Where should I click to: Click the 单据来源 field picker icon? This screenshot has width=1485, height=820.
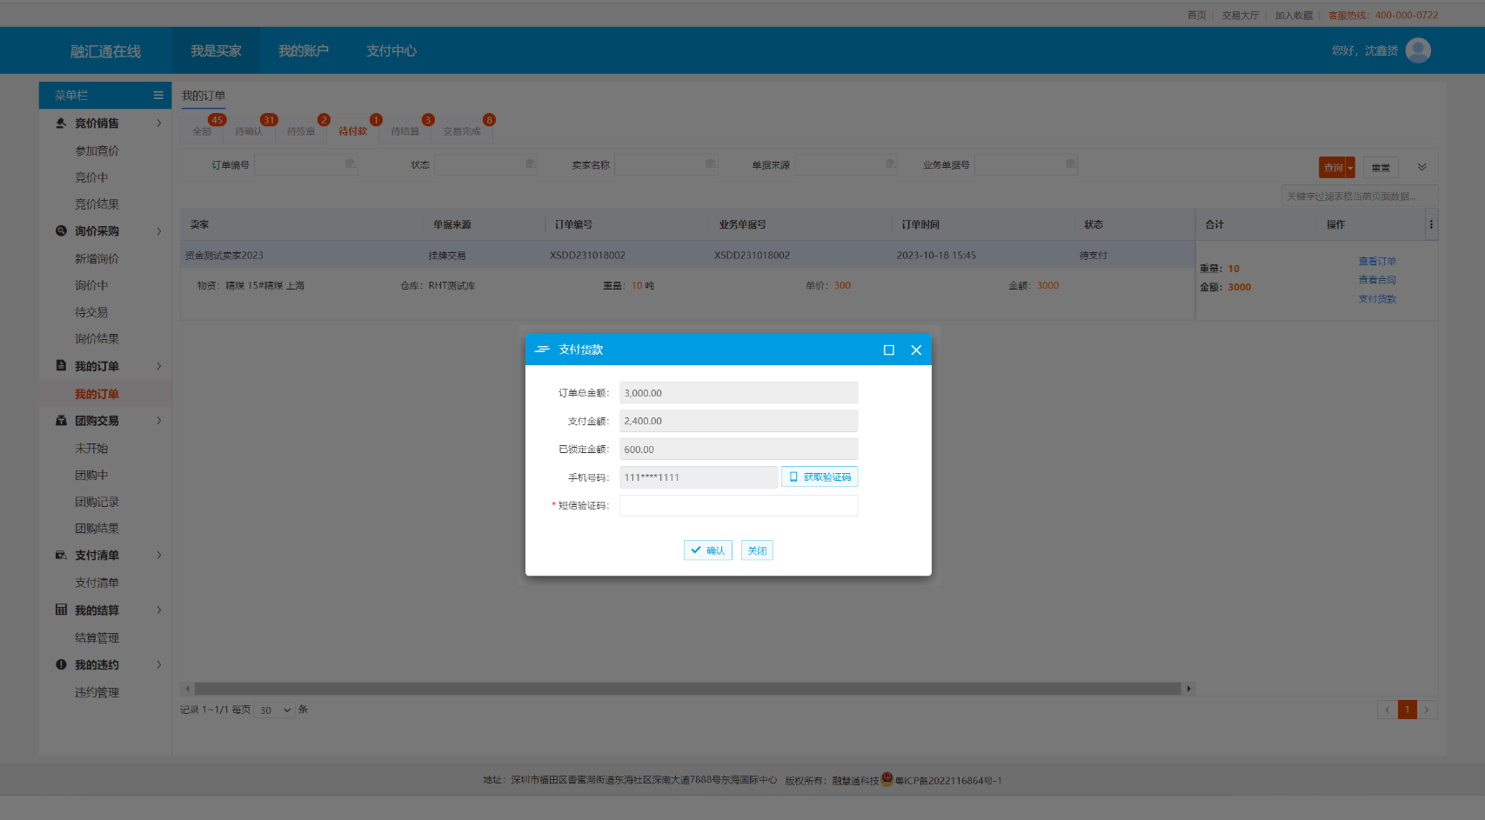891,164
